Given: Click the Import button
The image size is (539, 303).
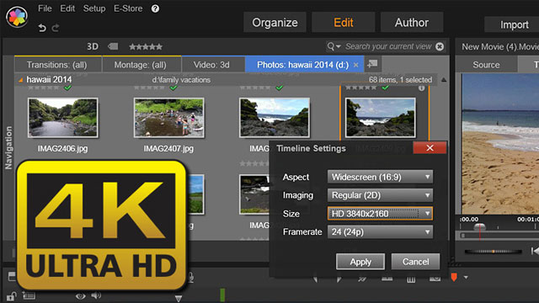Looking at the screenshot, I should [512, 24].
